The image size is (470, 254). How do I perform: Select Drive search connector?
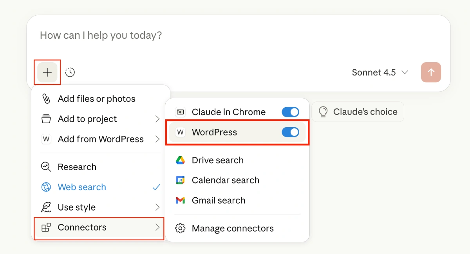tap(237, 160)
